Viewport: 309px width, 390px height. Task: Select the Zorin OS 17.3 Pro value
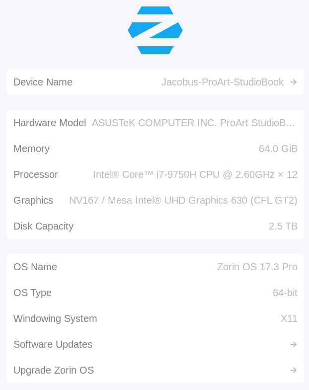pyautogui.click(x=257, y=267)
